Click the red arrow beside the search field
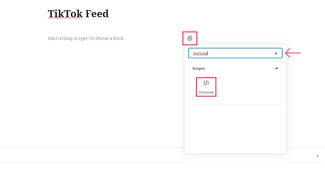325x173 pixels. coord(293,53)
